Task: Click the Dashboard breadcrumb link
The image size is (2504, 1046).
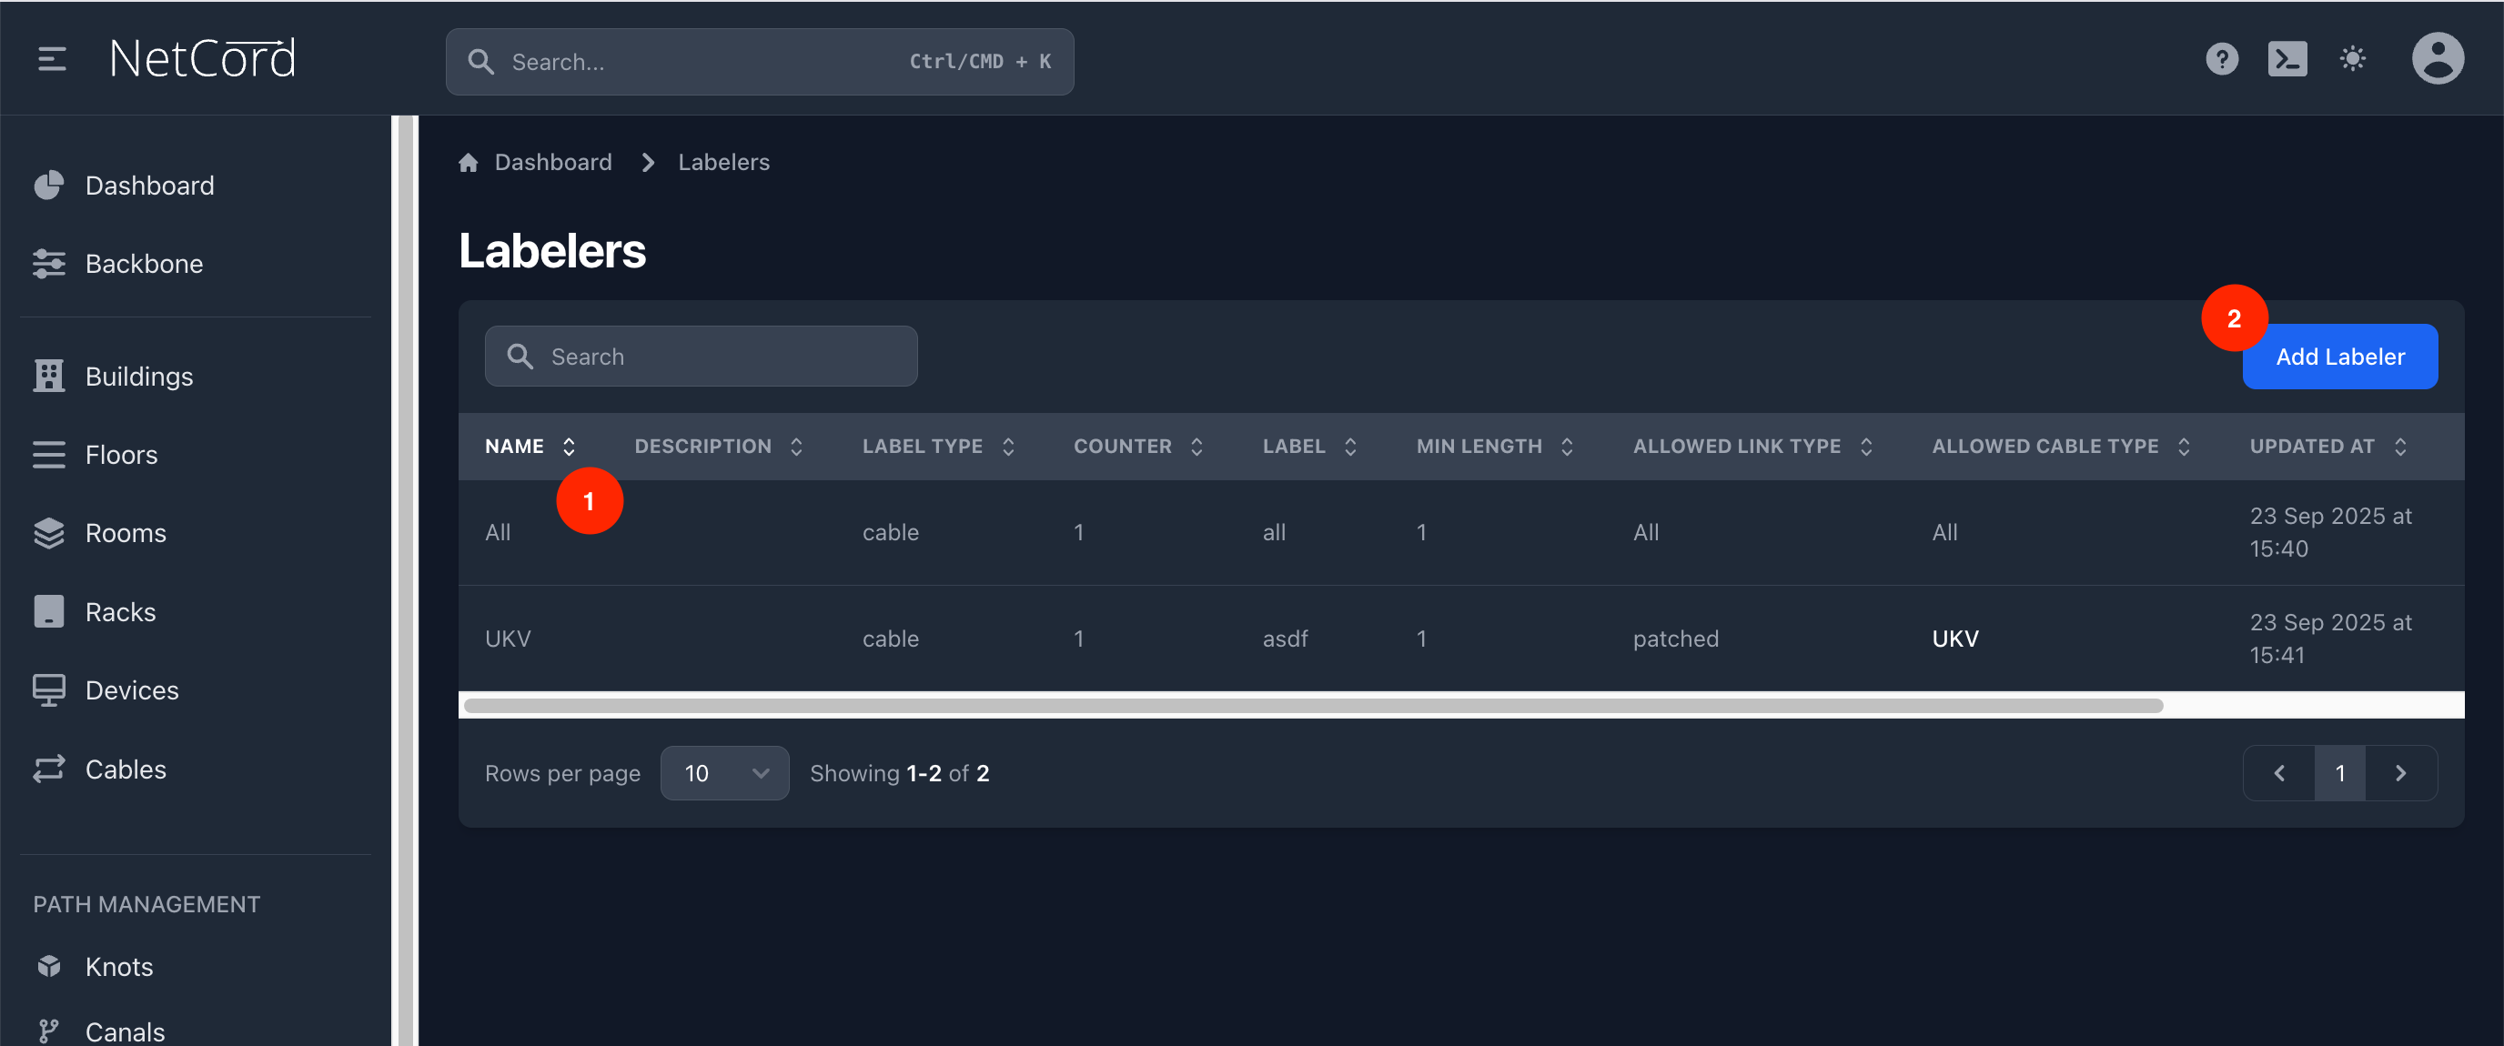Action: [x=552, y=162]
